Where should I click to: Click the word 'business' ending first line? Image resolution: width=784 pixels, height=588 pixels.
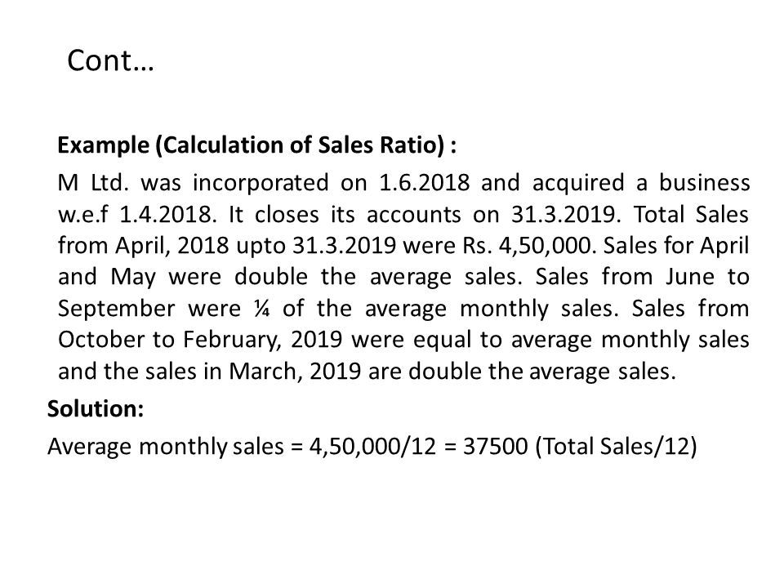tap(704, 182)
